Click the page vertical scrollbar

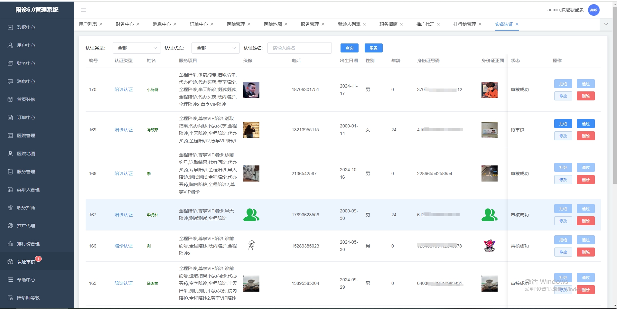tap(615, 97)
